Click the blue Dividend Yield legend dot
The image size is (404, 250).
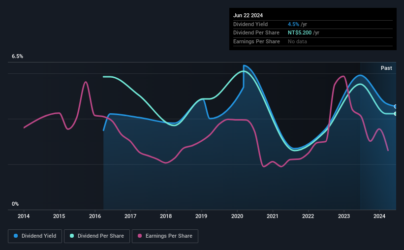click(16, 236)
